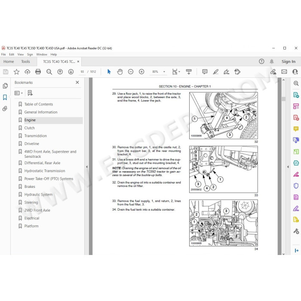Close the TC35 TC40 document tab

tap(78, 61)
